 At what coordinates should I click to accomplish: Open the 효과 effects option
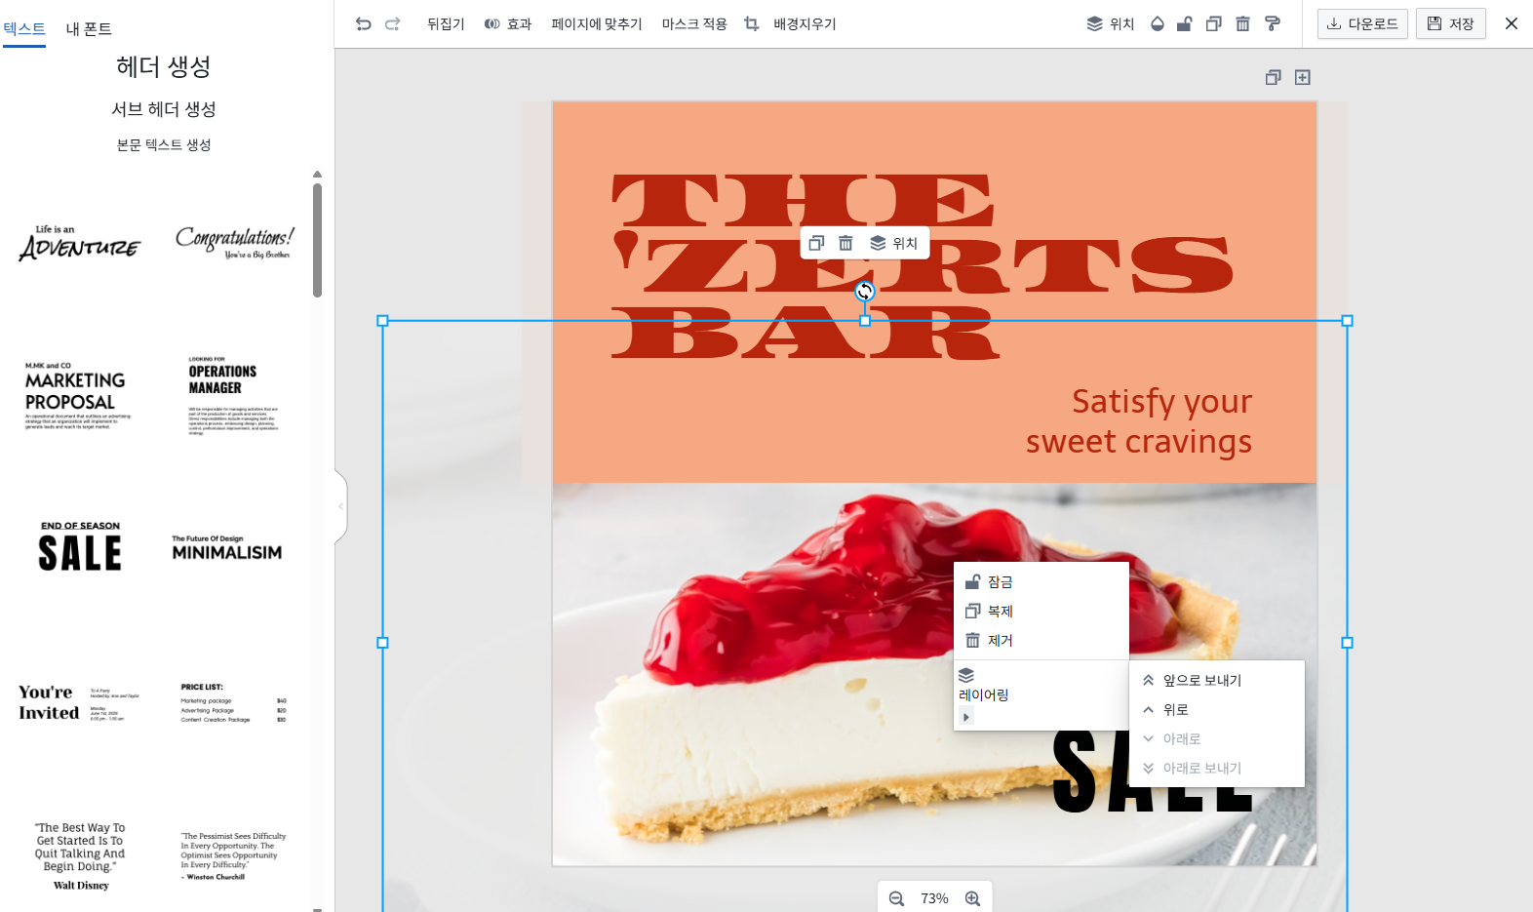pos(508,23)
